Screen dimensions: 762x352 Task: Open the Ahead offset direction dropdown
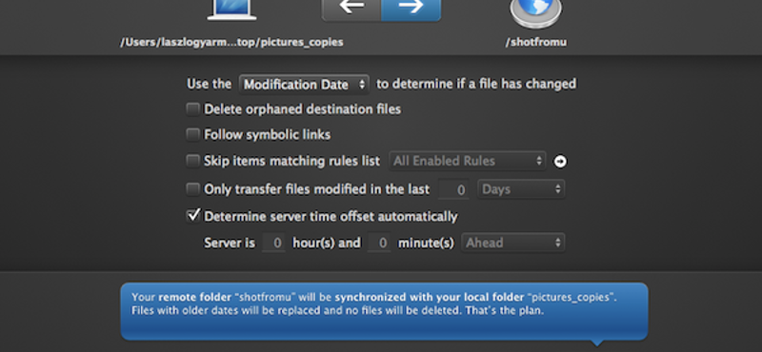pos(513,243)
